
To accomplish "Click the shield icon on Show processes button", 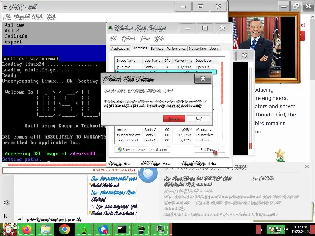I will tap(120, 150).
